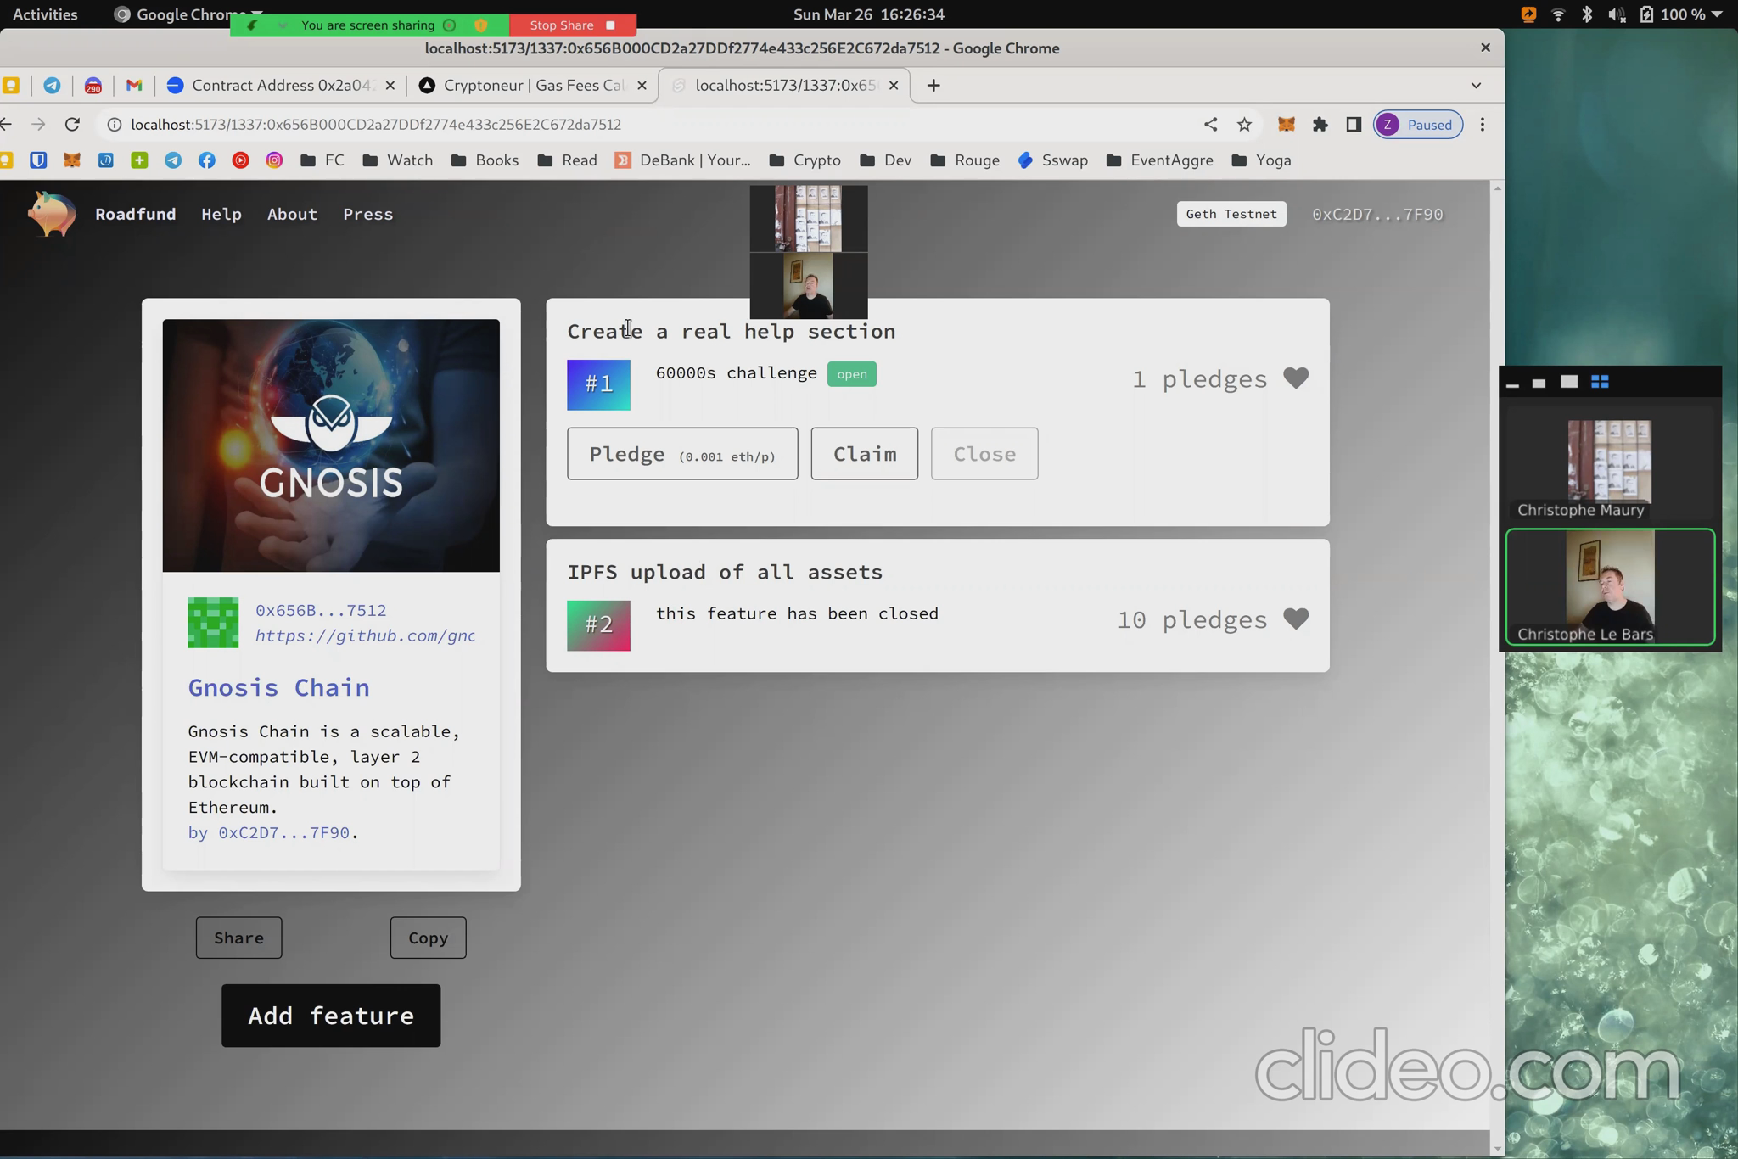This screenshot has width=1738, height=1159.
Task: Click the Pledge (0.001 eth/p) button
Action: pos(682,454)
